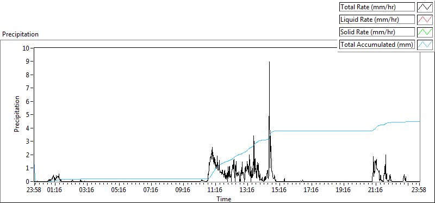The height and width of the screenshot is (203, 435).
Task: Click the tallest rate spike peak near 9
Action: point(269,62)
